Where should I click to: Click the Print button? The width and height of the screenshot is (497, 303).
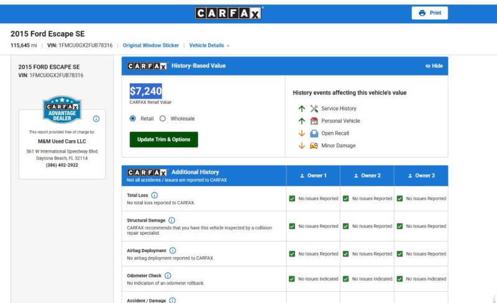430,13
